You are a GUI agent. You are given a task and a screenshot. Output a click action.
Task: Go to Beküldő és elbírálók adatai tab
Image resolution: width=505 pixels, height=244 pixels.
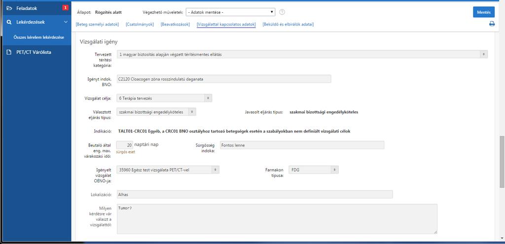[x=288, y=24]
